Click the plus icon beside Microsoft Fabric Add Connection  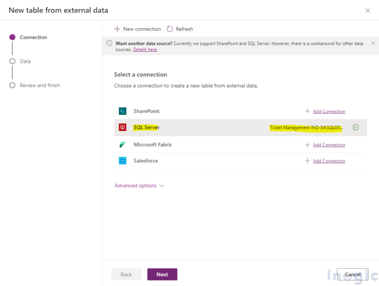coord(307,145)
